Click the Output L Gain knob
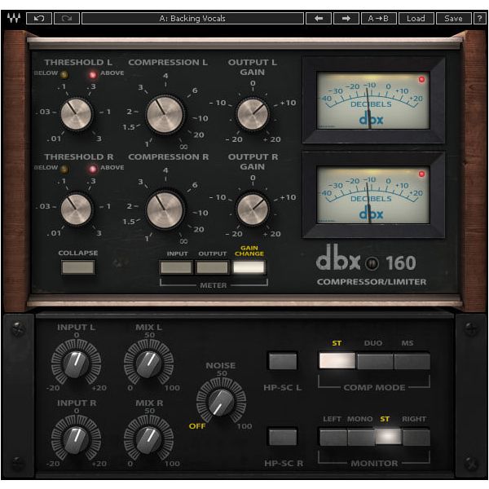Screen dimensions: 489x489 (253, 112)
